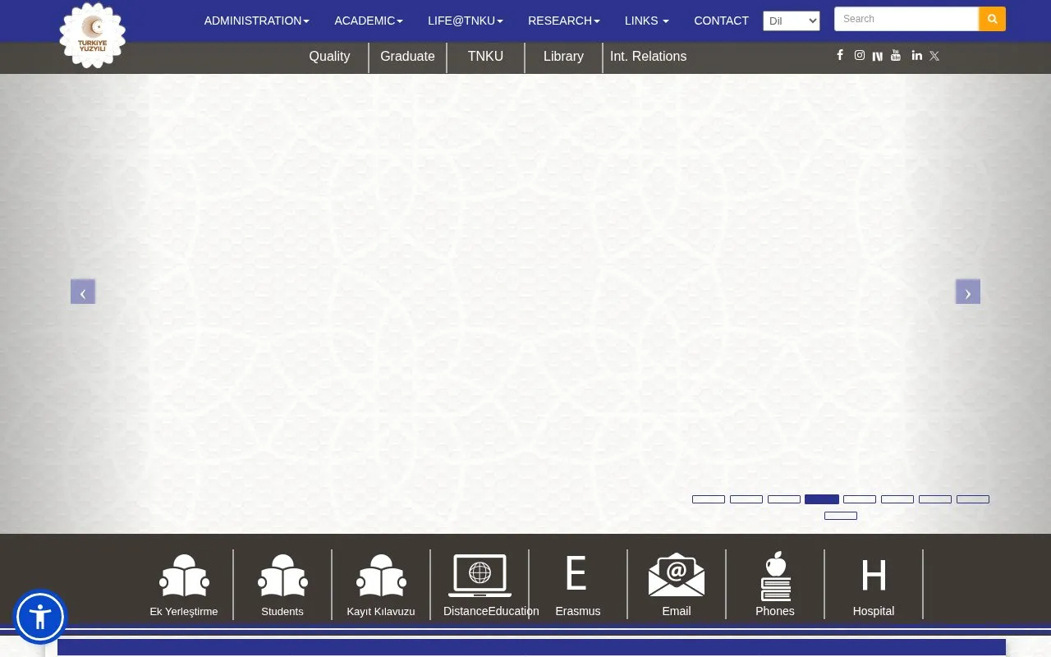The height and width of the screenshot is (657, 1051).
Task: Go to the CONTACT page
Action: point(721,21)
